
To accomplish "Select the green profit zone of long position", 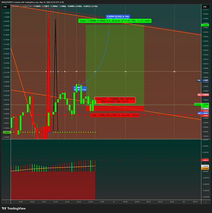I will [115, 65].
